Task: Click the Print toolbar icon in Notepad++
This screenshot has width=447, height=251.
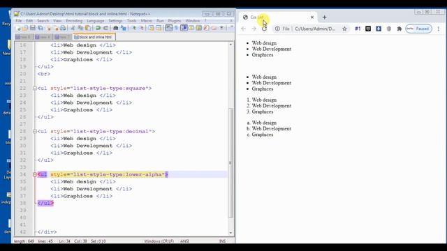Action: [x=63, y=28]
